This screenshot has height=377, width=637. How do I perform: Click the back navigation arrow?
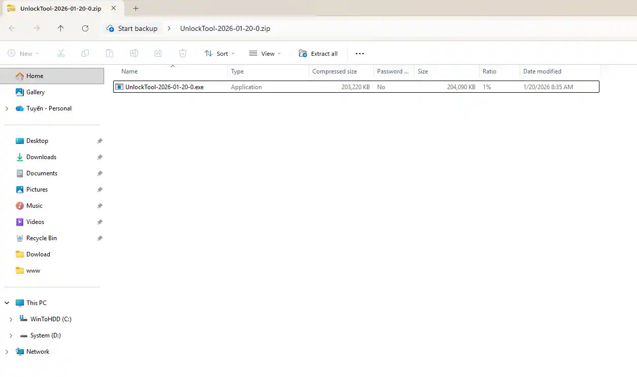coord(12,28)
